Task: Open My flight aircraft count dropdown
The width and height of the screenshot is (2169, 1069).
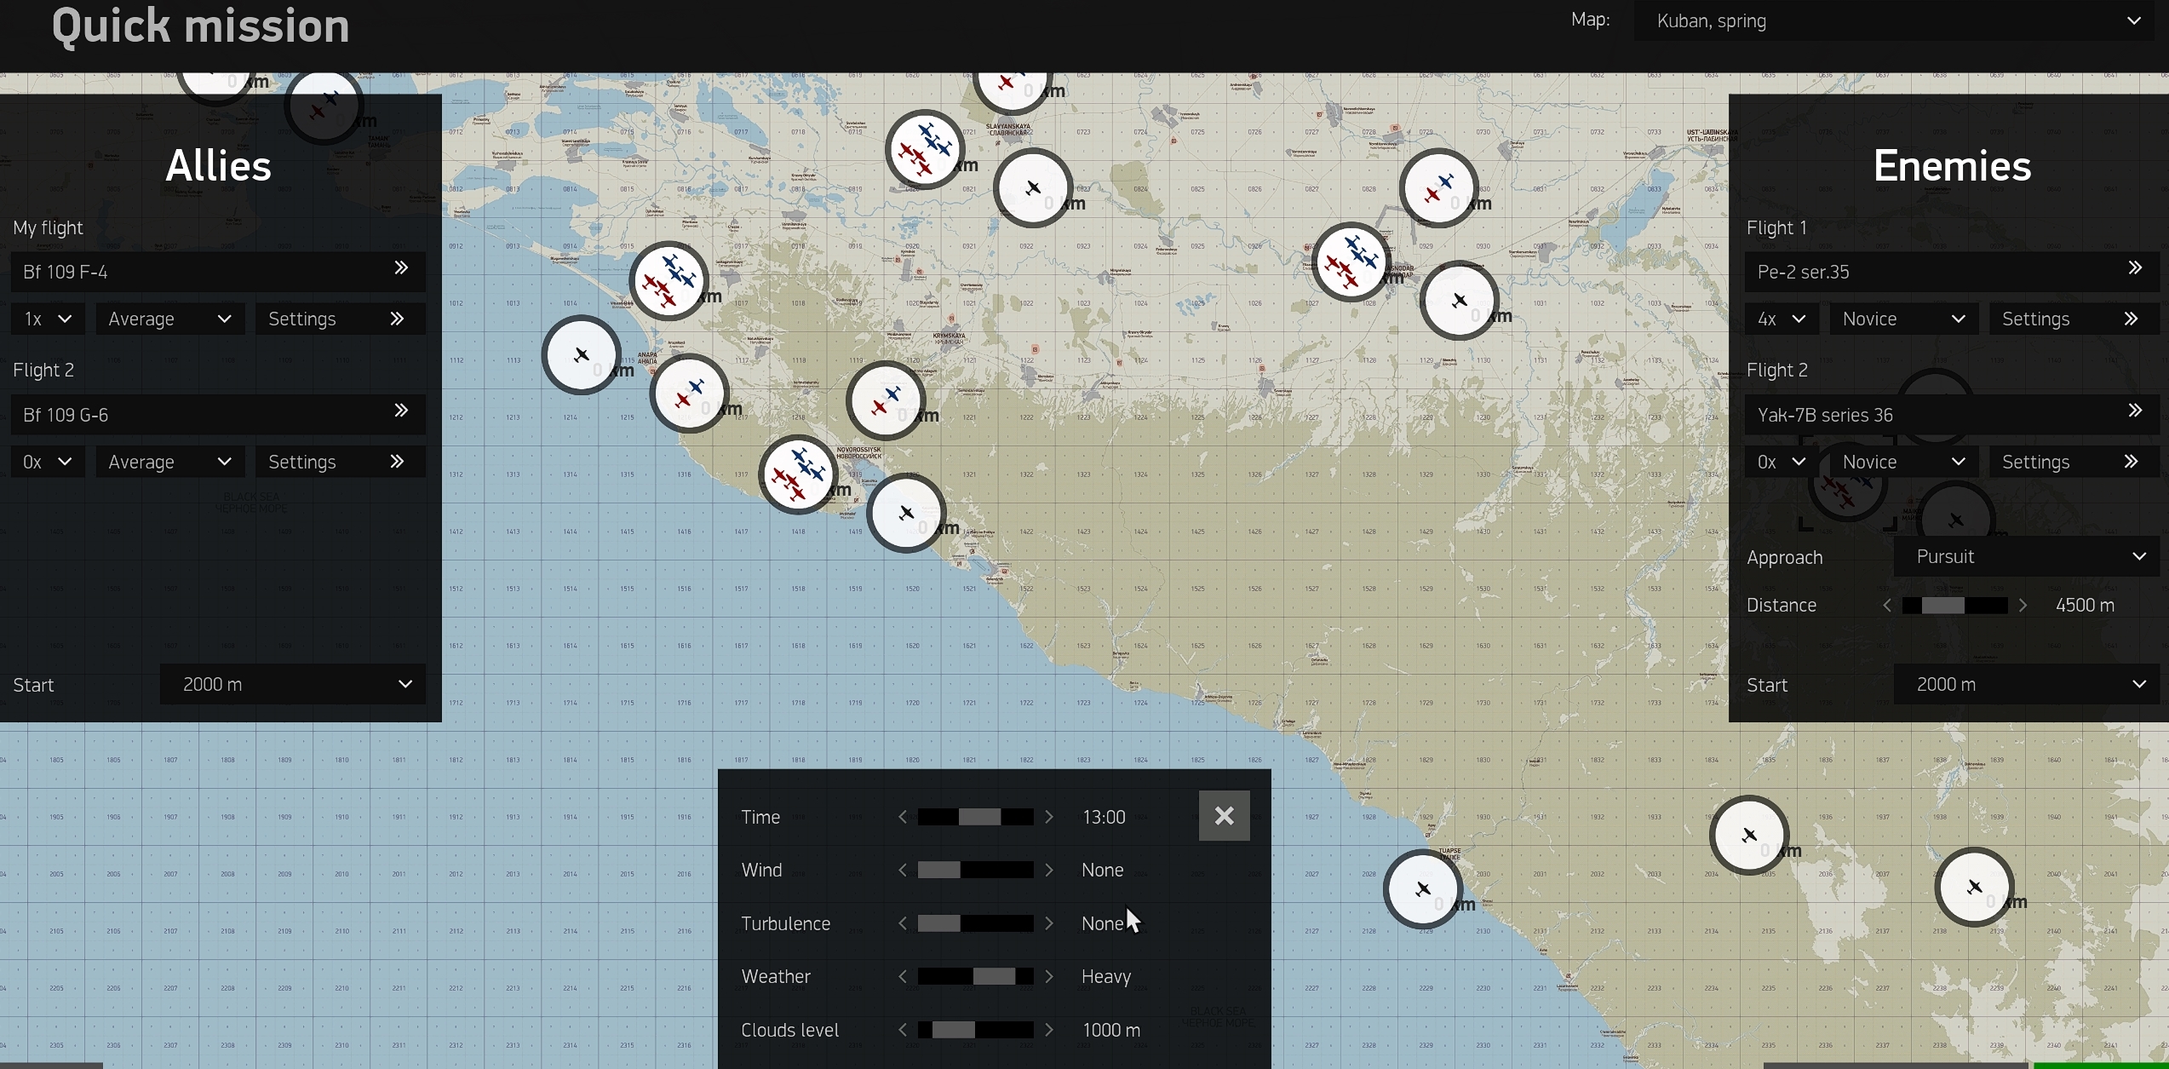Action: tap(48, 319)
